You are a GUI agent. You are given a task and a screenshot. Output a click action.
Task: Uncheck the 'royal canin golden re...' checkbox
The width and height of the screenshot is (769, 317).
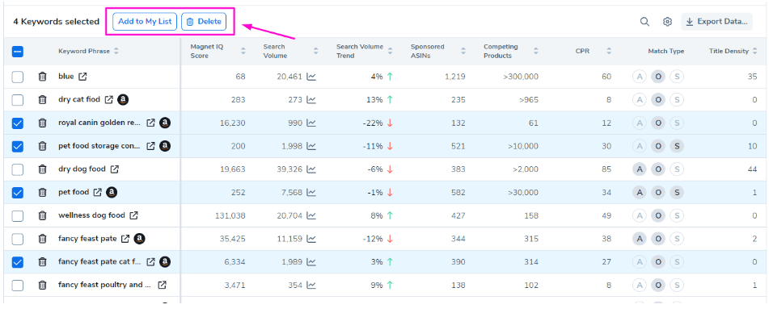point(17,123)
